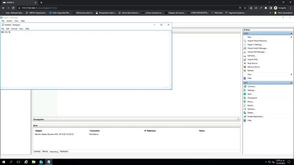
Task: Open Hyper-V Settings from Actions pane
Action: pyautogui.click(x=255, y=44)
